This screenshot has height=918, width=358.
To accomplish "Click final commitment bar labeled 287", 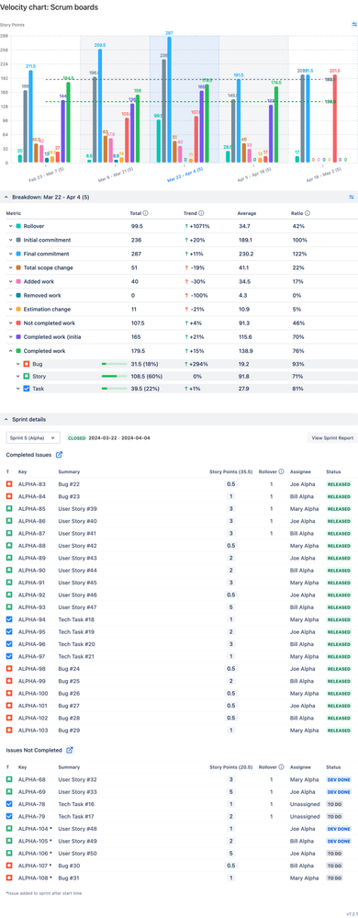I will [x=169, y=99].
